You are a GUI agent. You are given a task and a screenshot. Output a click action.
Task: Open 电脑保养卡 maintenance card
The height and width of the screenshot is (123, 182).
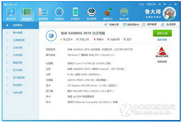131,25
